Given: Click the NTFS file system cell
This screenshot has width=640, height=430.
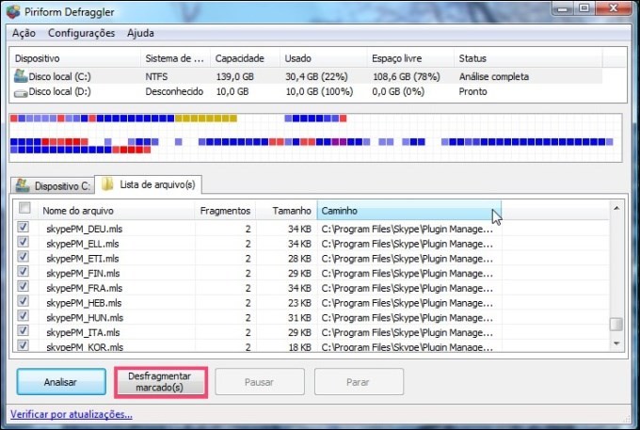Looking at the screenshot, I should tap(156, 77).
